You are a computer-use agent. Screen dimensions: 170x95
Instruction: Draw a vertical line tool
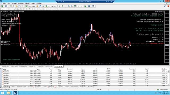click(9, 9)
